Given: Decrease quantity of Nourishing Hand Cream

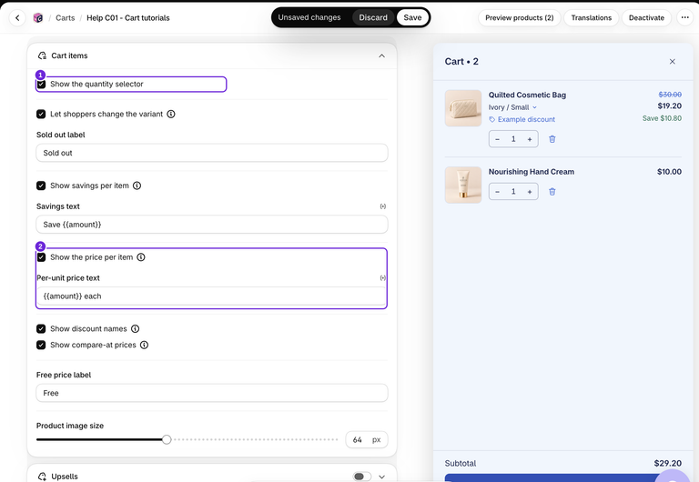Looking at the screenshot, I should click(x=498, y=192).
